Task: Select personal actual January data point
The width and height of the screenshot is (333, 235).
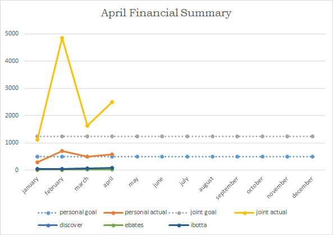Action: (x=37, y=162)
